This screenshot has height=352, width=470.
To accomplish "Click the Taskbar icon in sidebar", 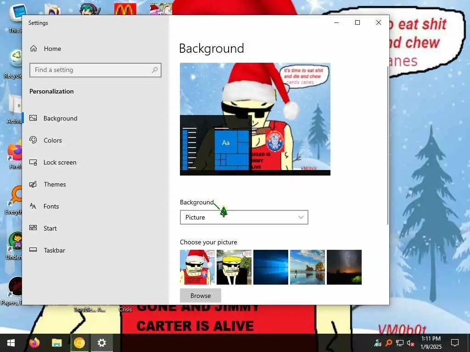I will 33,250.
